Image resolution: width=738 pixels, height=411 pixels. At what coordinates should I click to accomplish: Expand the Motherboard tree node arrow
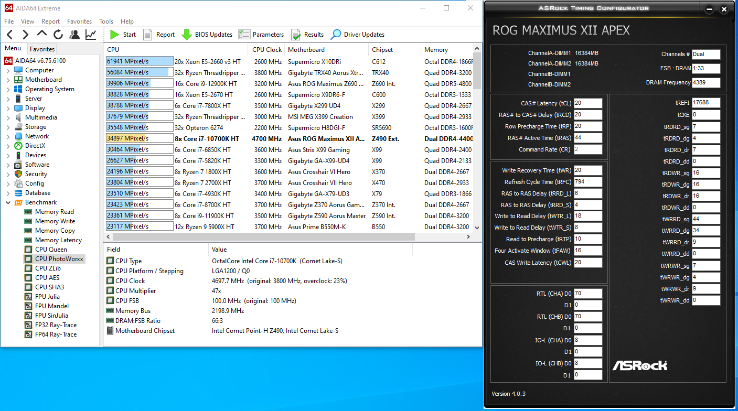(x=8, y=80)
